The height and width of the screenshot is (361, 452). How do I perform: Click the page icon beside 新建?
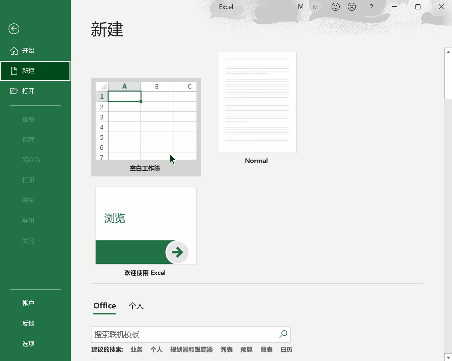coord(14,71)
